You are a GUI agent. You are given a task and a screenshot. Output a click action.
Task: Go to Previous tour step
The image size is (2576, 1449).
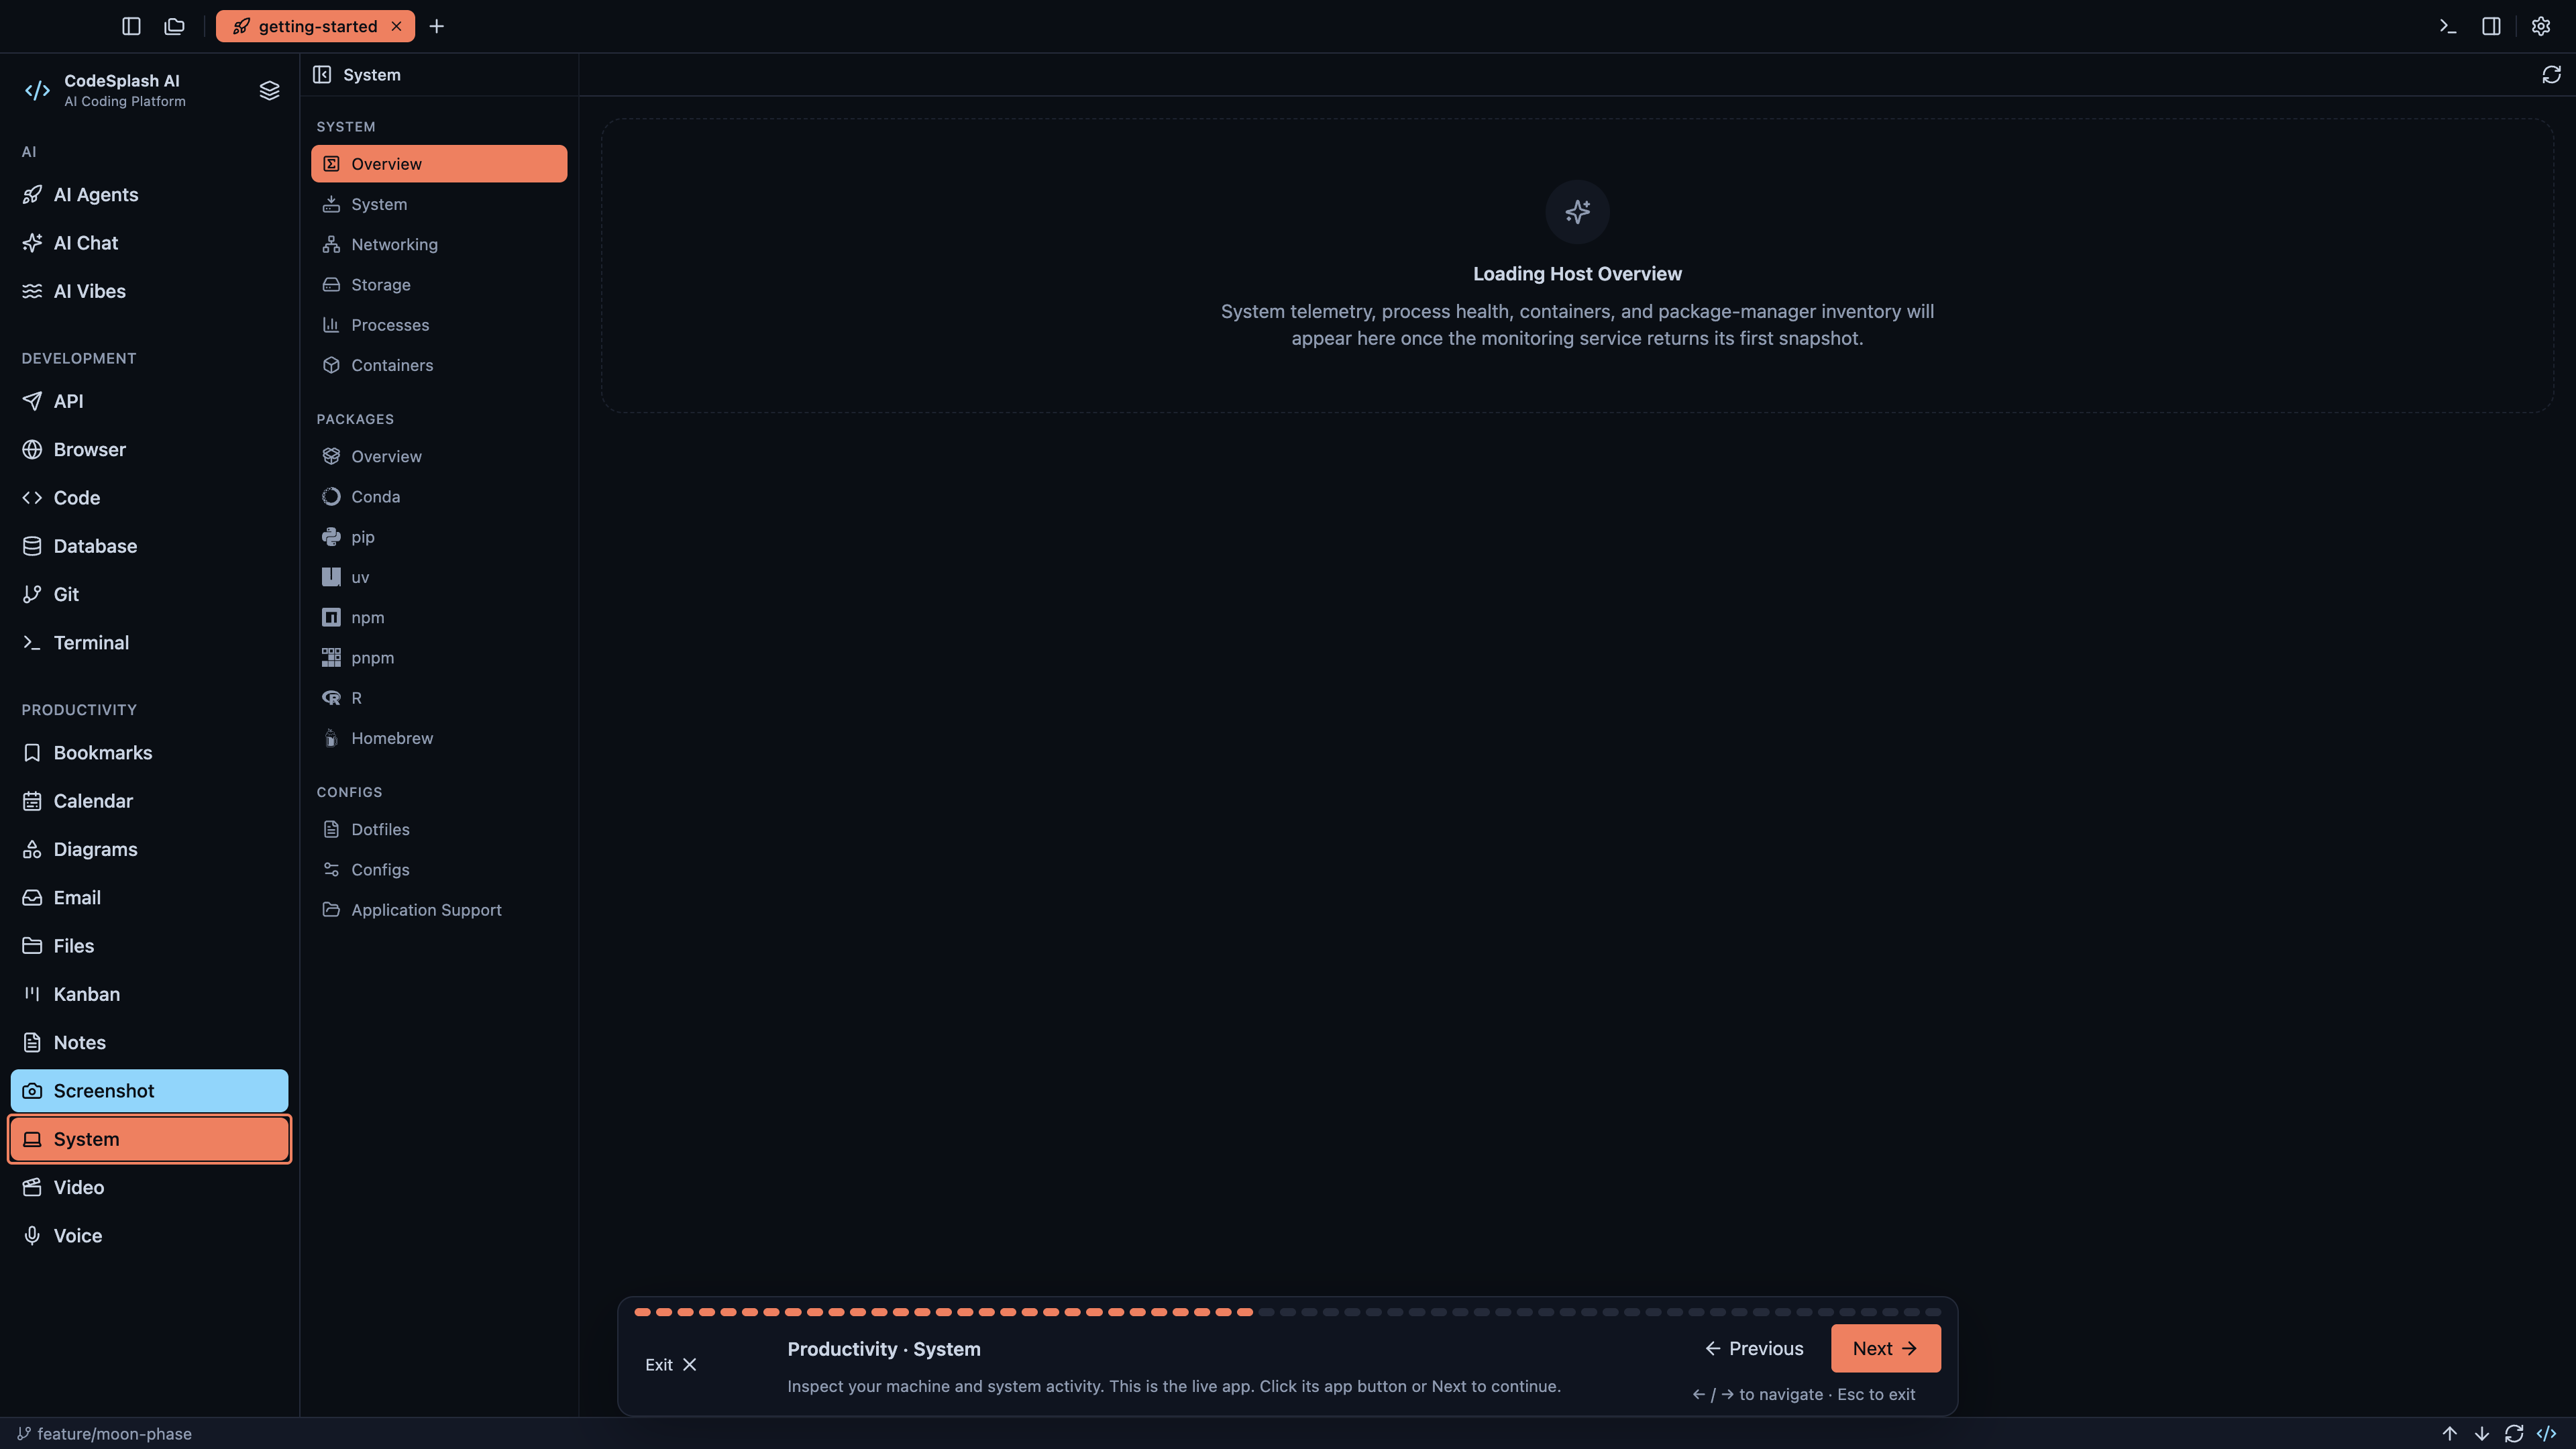click(1754, 1349)
